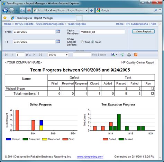Viewport: 164px width, 162px height.
Task: Click the tallest green Passed bar
Action: pos(119,122)
